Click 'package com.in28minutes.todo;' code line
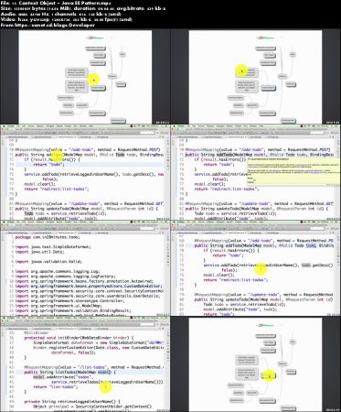Viewport: 341px width, 412px height. (48, 237)
